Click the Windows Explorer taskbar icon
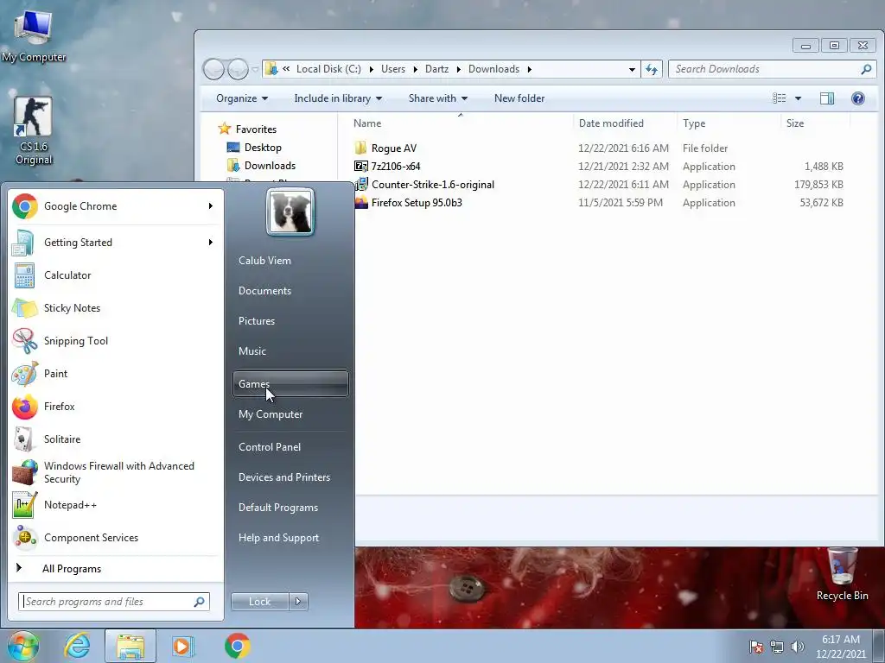The width and height of the screenshot is (885, 663). tap(130, 646)
